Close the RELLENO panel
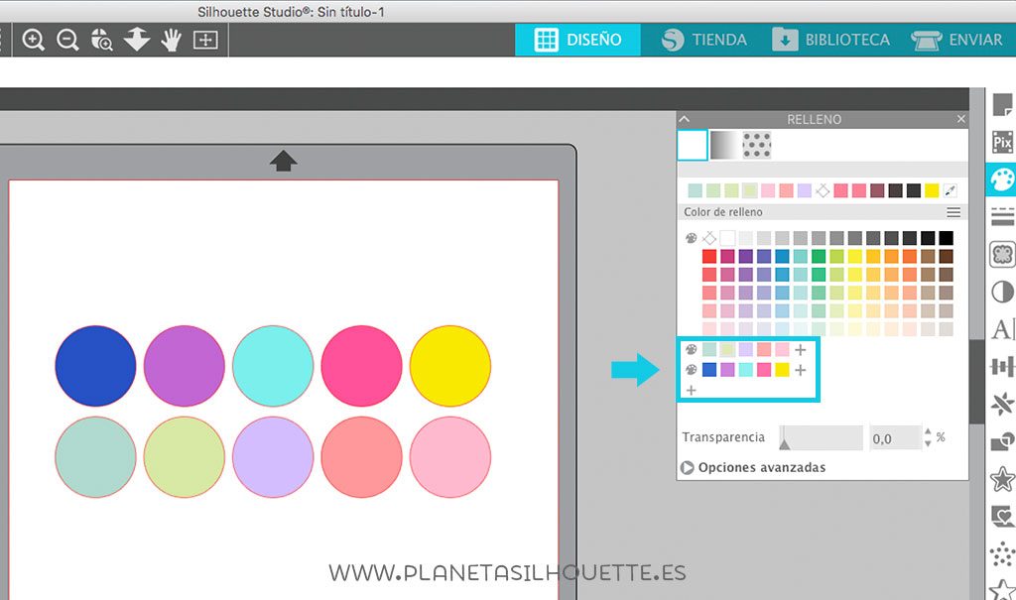 point(960,119)
